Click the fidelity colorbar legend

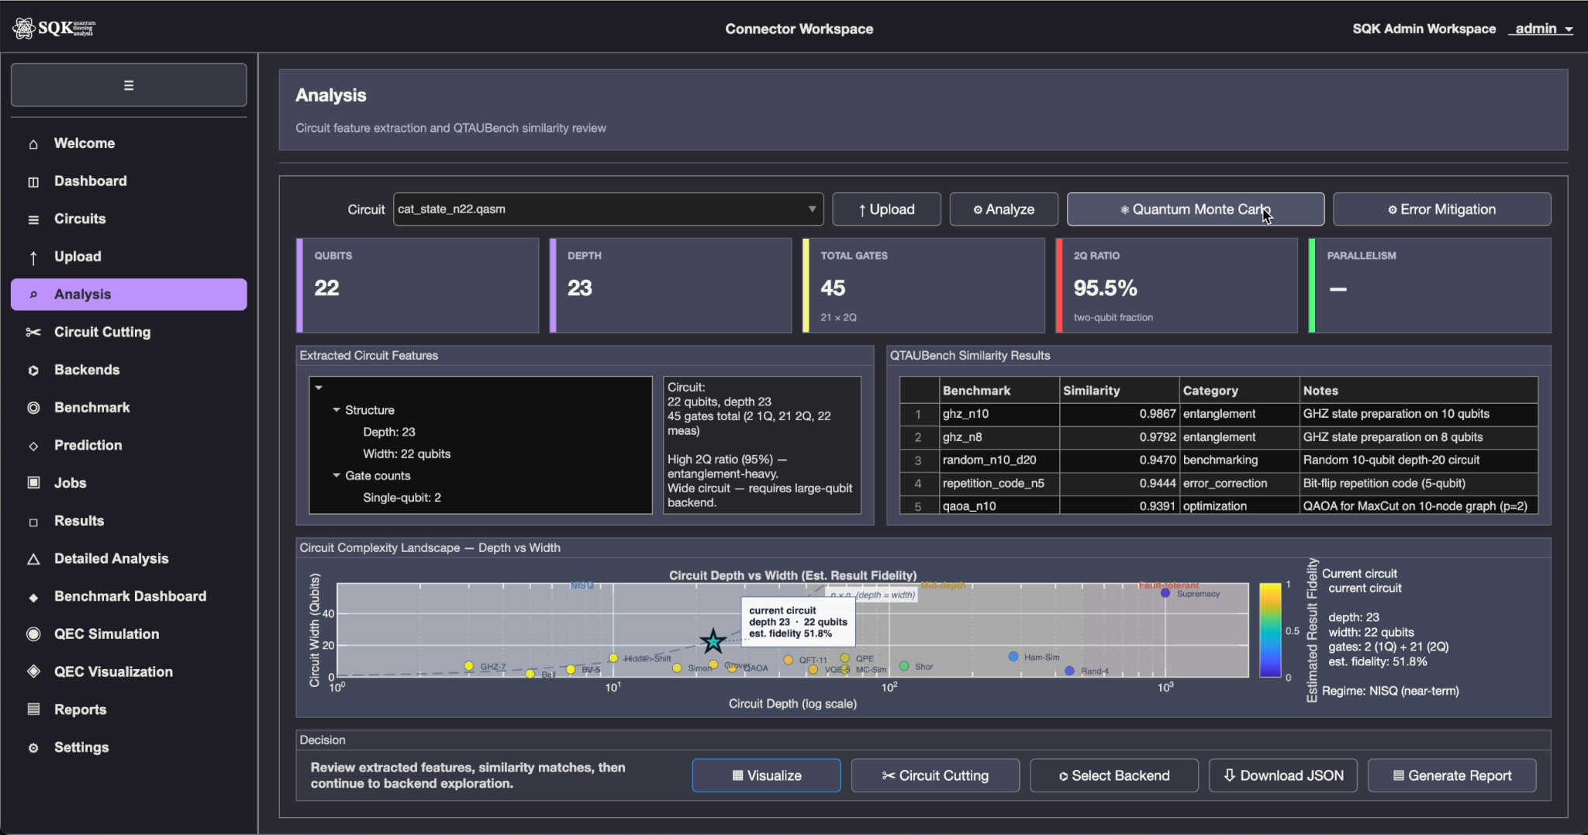(x=1270, y=630)
